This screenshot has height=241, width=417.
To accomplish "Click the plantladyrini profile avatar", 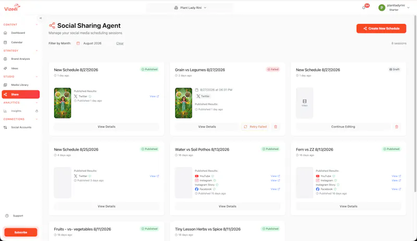I will pyautogui.click(x=382, y=8).
